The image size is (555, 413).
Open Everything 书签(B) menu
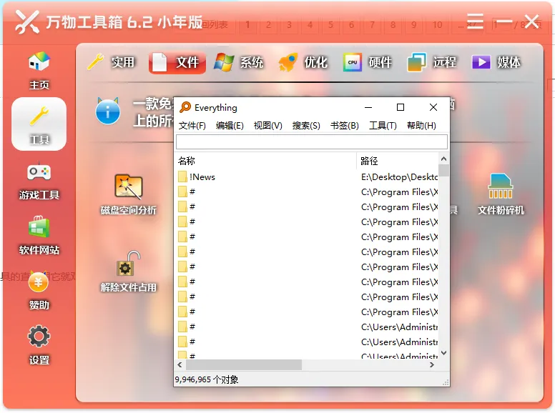pos(345,126)
